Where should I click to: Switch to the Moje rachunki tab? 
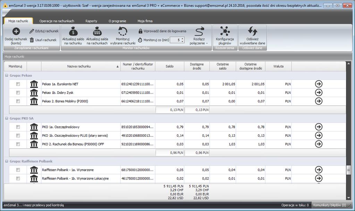pos(18,21)
